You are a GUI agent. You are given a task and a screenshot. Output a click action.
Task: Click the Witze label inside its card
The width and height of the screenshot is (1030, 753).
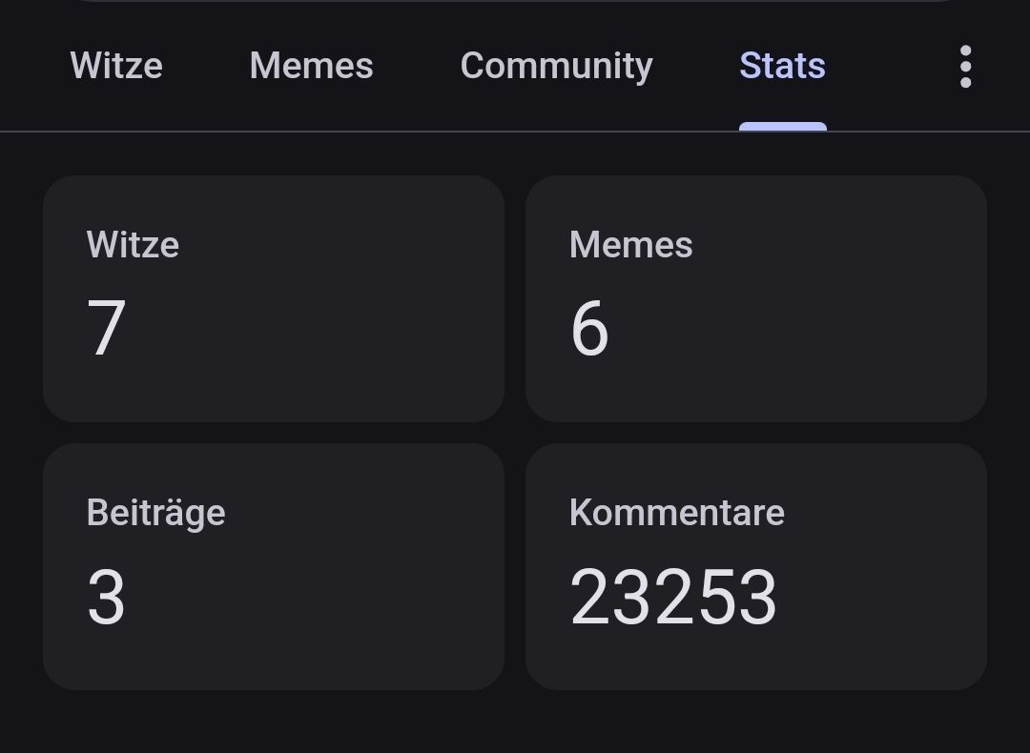coord(133,245)
